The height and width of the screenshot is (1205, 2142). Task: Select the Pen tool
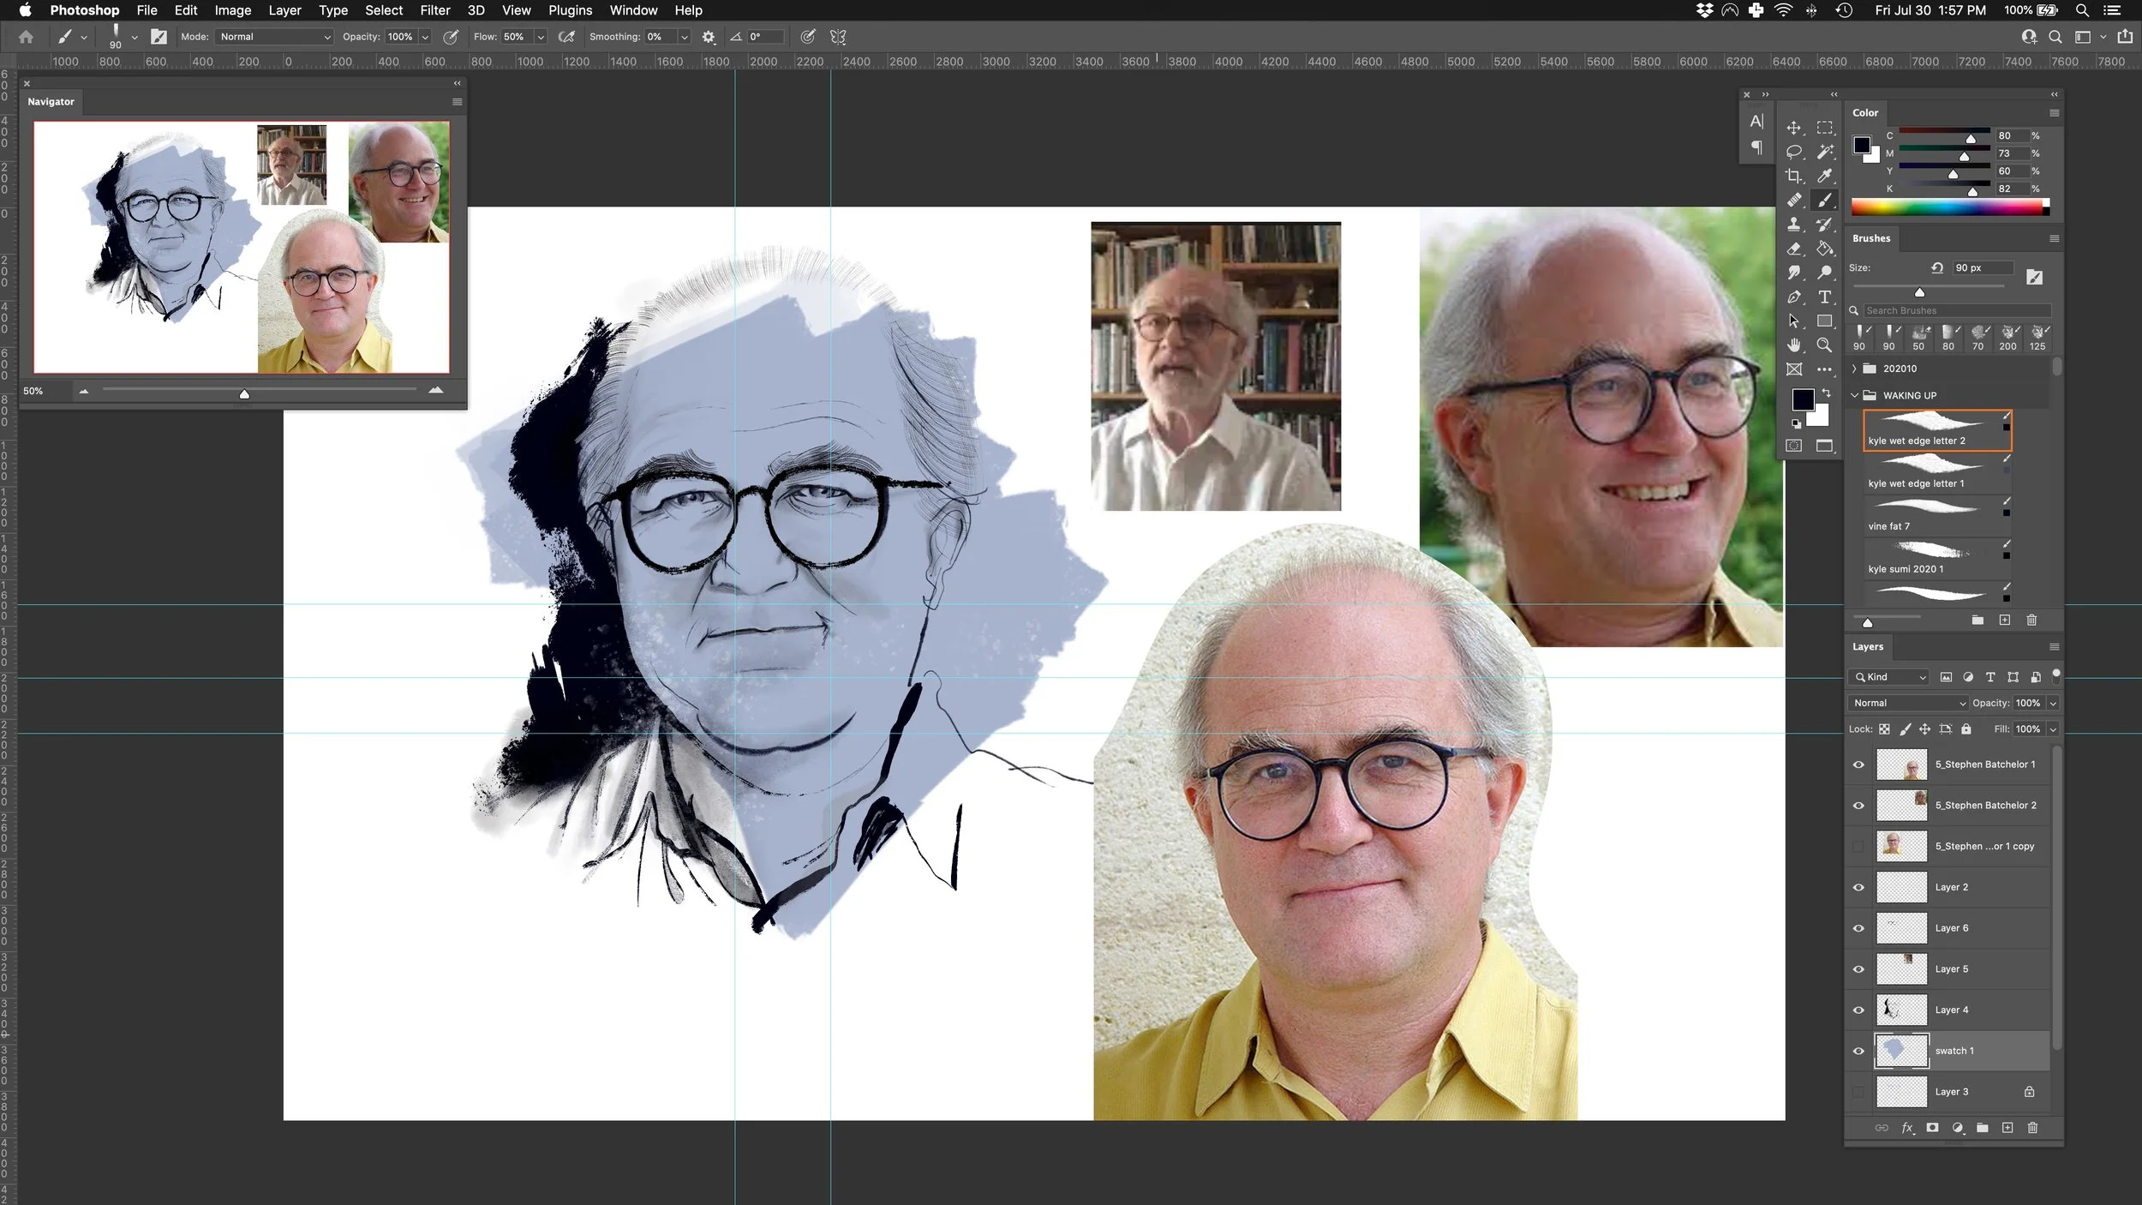tap(1793, 297)
